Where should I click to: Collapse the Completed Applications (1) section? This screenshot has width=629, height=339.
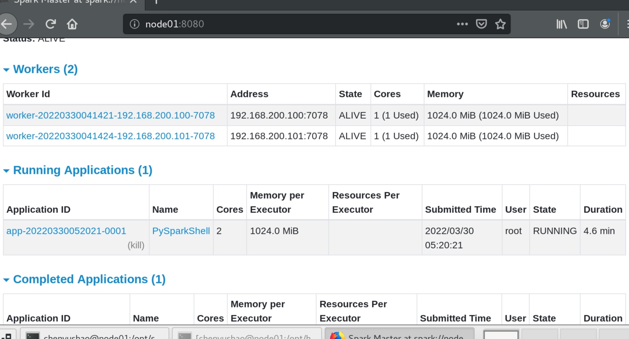[x=84, y=279]
